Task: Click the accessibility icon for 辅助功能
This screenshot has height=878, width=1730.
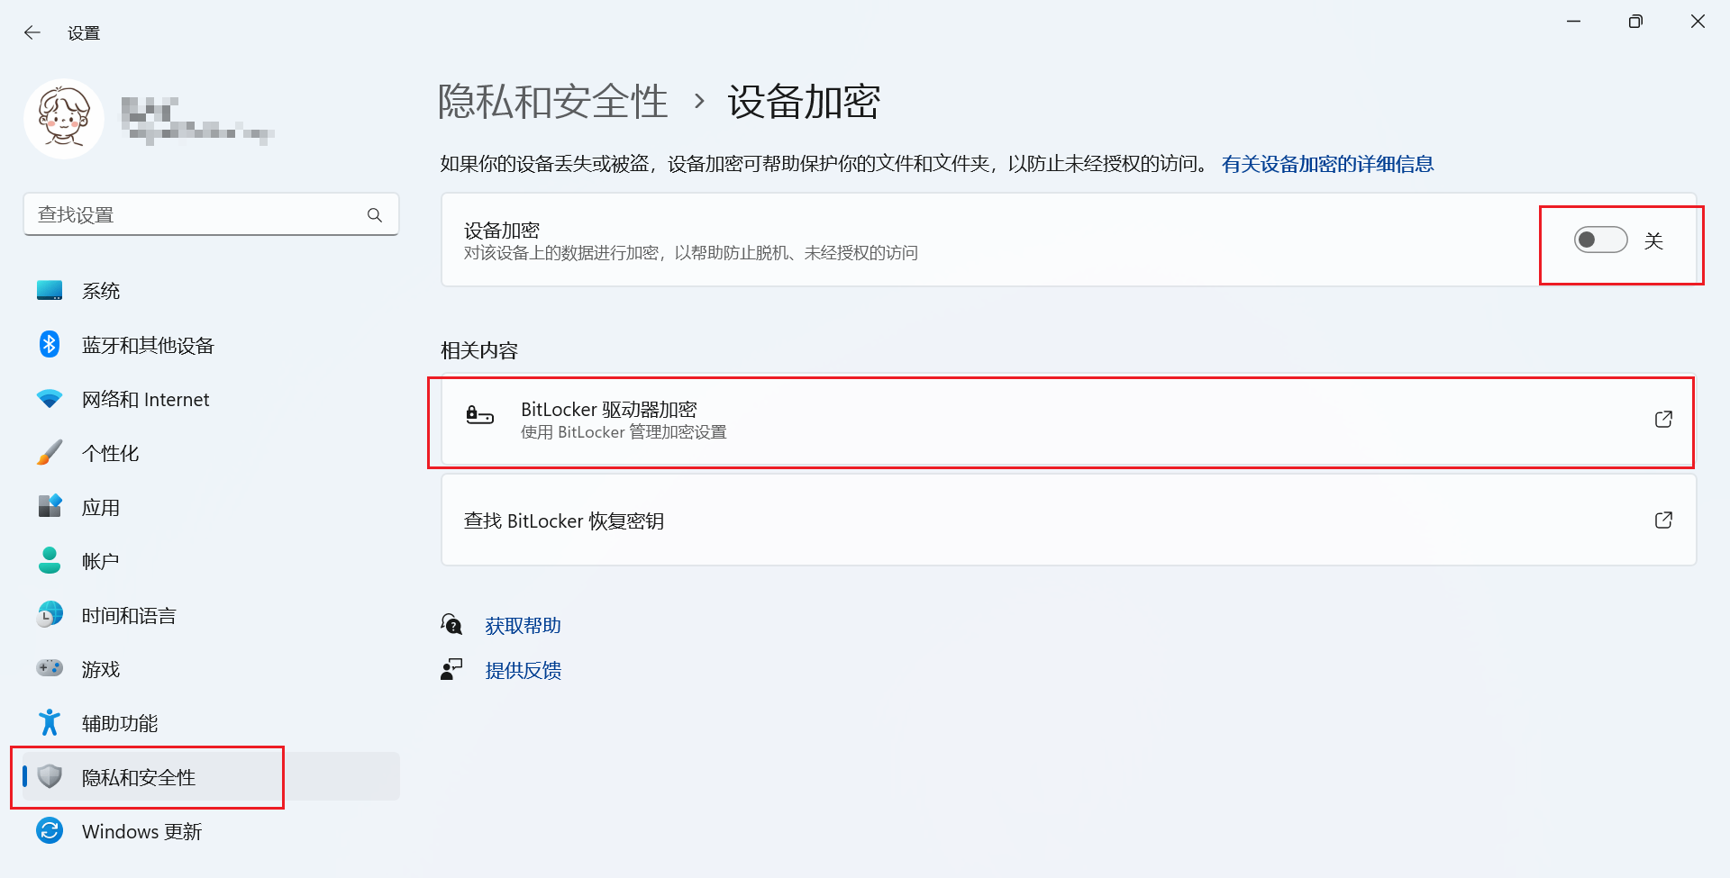Action: 50,722
